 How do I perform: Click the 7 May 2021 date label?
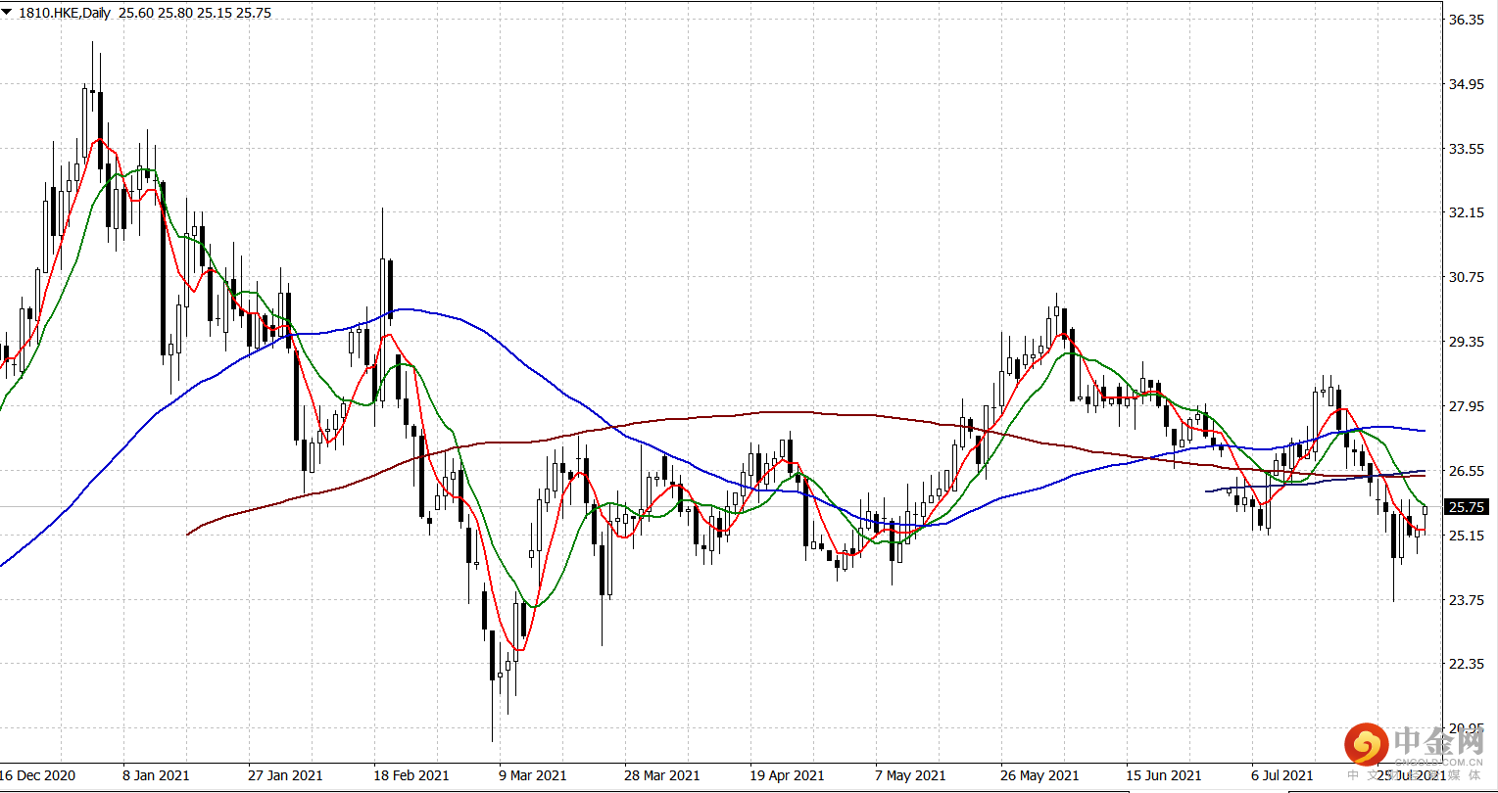[911, 775]
